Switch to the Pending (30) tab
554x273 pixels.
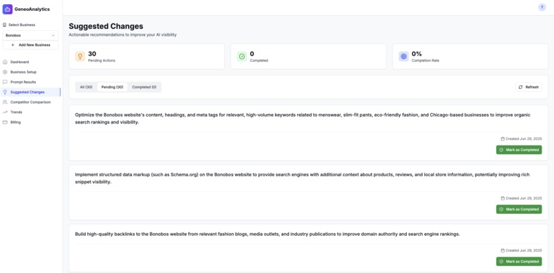coord(112,87)
